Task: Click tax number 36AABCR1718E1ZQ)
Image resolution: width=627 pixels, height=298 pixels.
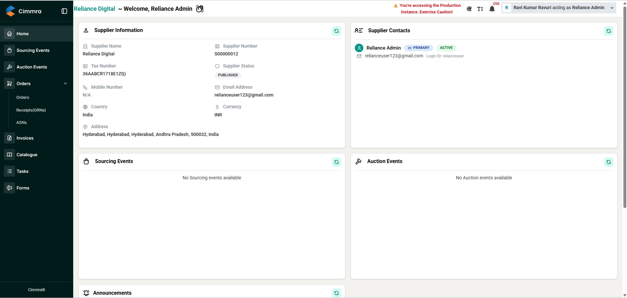Action: pos(104,74)
